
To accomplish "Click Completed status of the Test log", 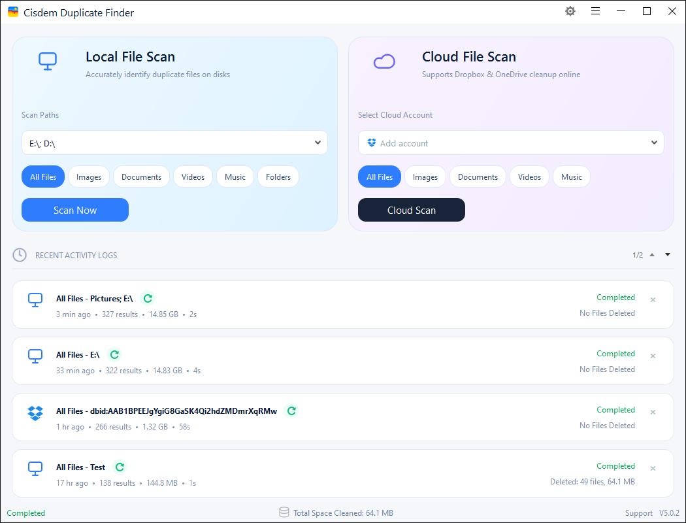I will pyautogui.click(x=615, y=466).
